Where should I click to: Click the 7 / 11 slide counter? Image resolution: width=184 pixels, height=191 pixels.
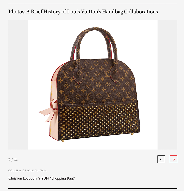pyautogui.click(x=13, y=160)
